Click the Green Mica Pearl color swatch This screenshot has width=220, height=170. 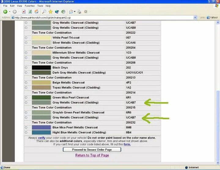(41, 98)
